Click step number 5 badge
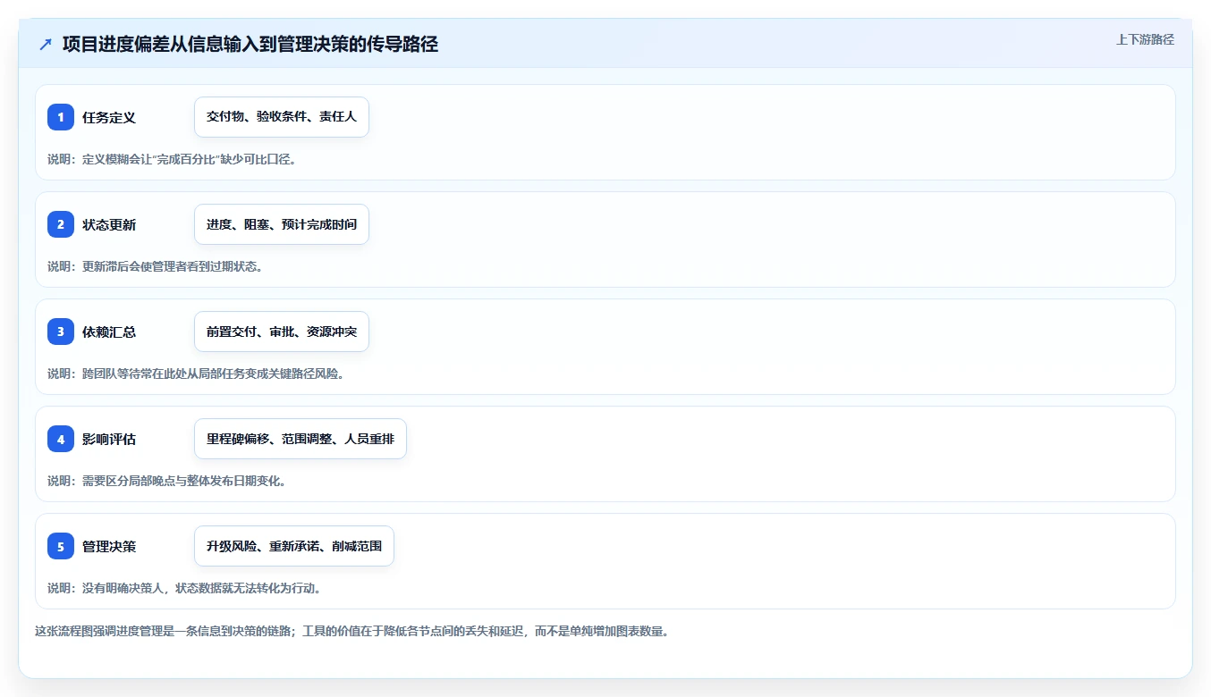The image size is (1211, 697). (61, 546)
